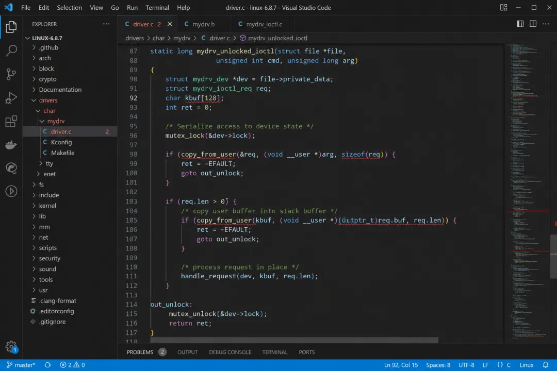Synchronize changes in the status bar
The image size is (557, 371).
tap(47, 365)
